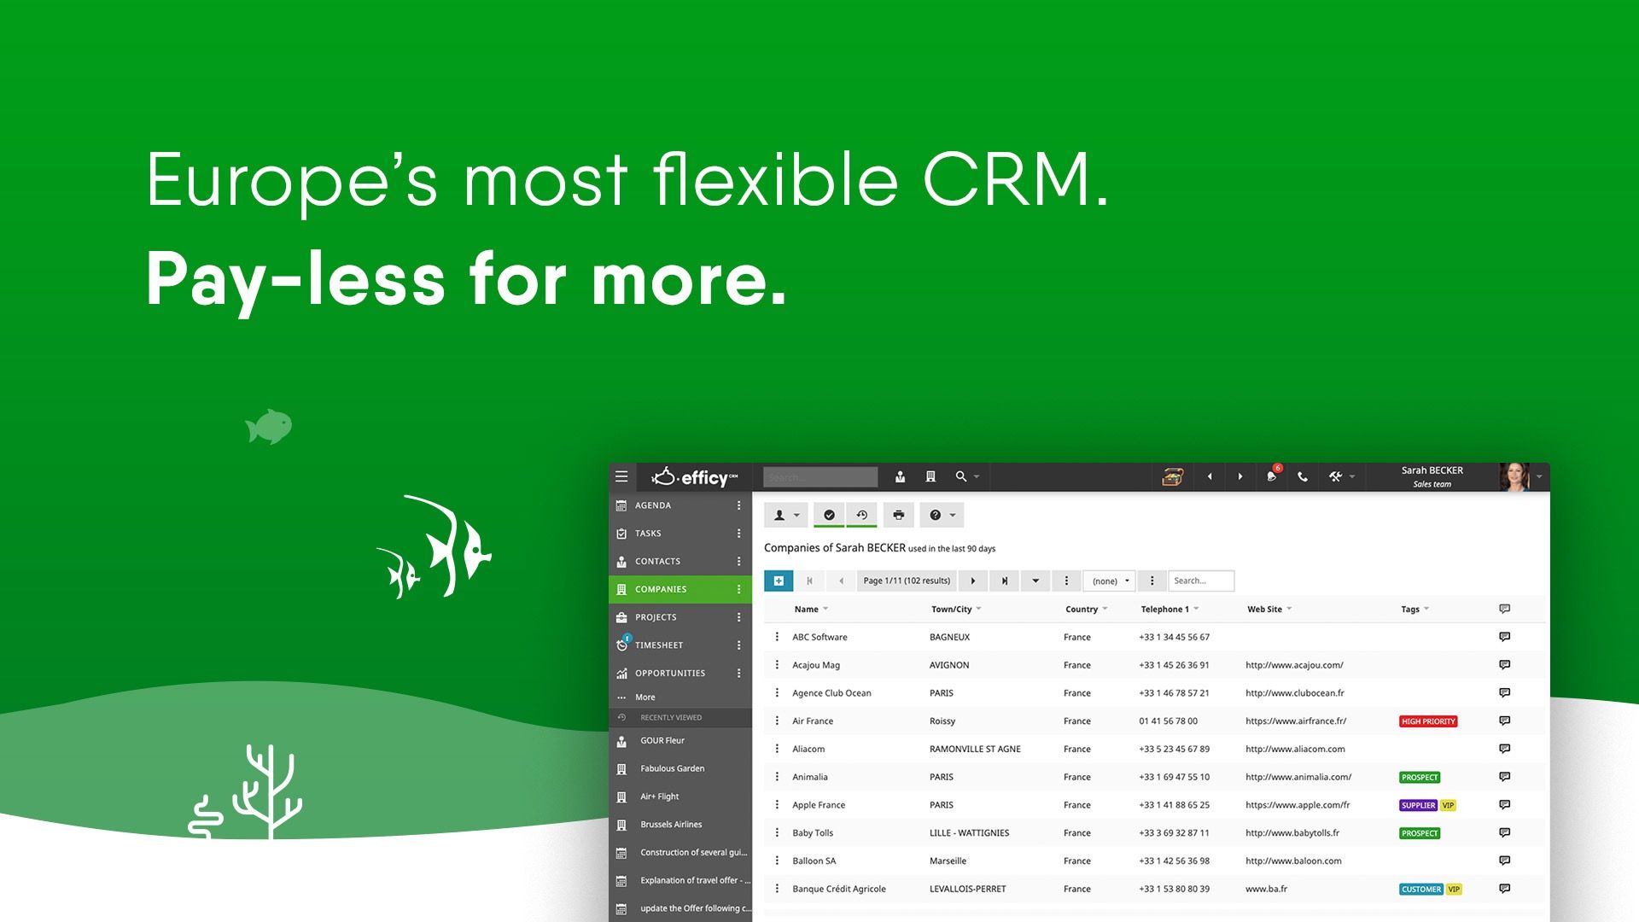Open the ABC Software row menu

click(777, 637)
